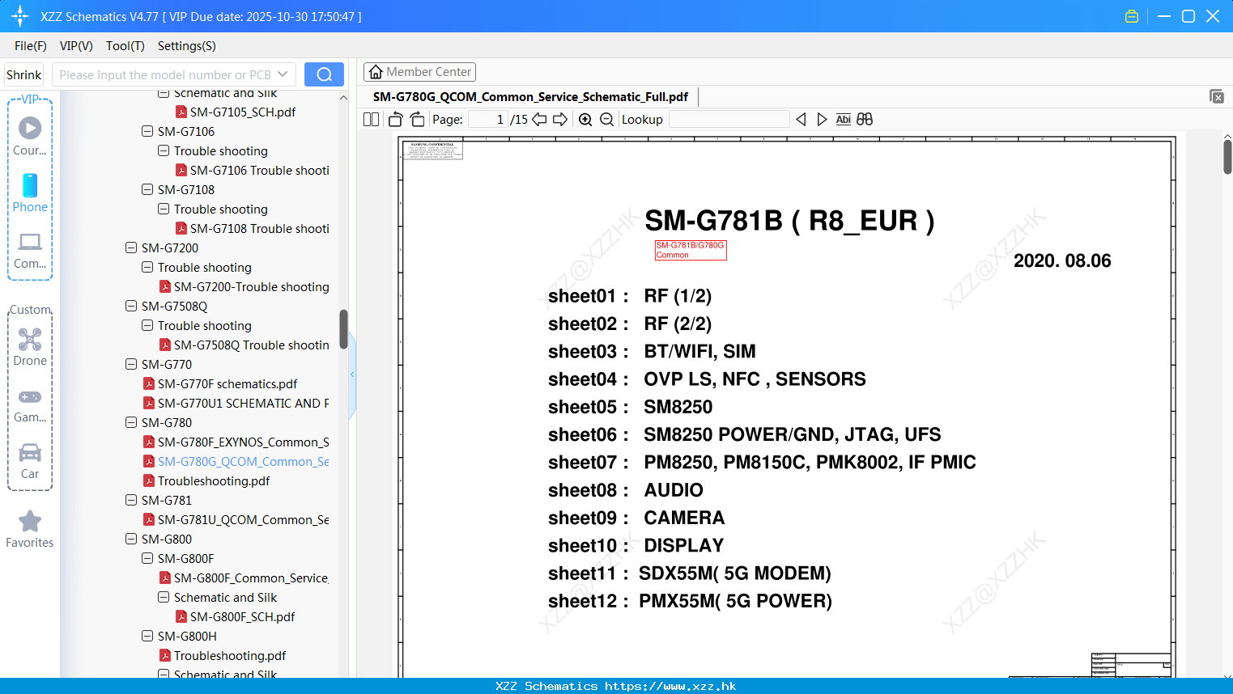Click the Shrink button
This screenshot has width=1233, height=694.
[x=24, y=74]
